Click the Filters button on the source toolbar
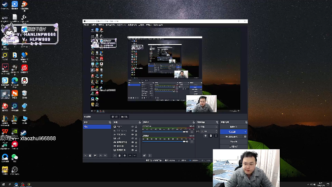The width and height of the screenshot is (332, 187). coord(124,117)
